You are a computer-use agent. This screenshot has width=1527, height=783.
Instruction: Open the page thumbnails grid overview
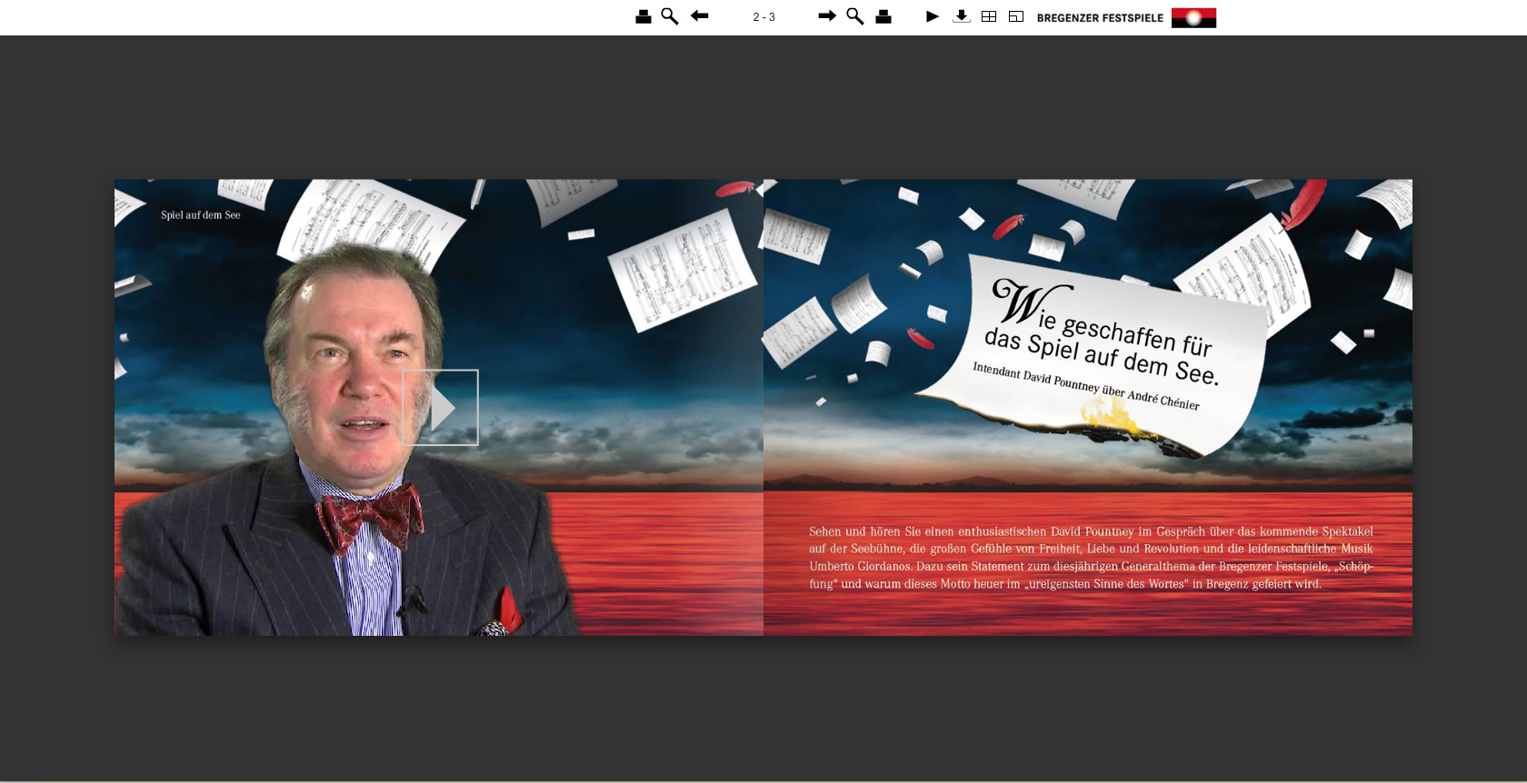989,16
